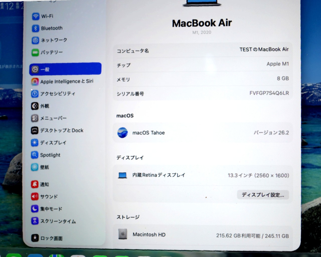Viewport: 321px width, 257px height.
Task: Open スクリーンタイム screen time settings
Action: [58, 221]
